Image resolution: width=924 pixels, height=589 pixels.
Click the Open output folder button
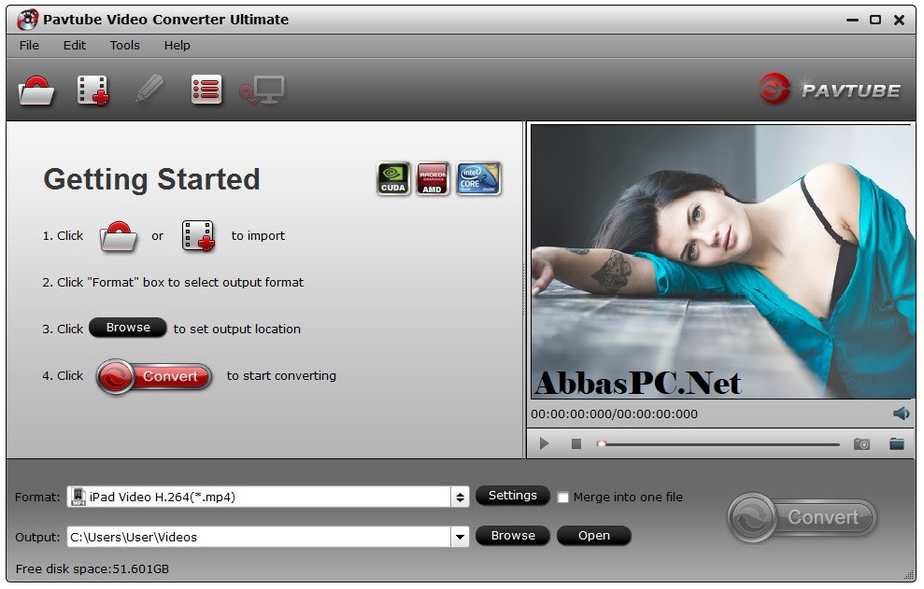(x=593, y=536)
